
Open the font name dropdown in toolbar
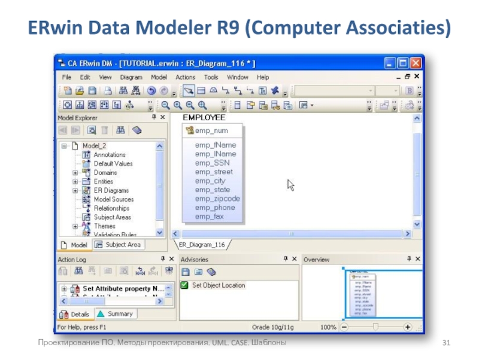(x=371, y=91)
